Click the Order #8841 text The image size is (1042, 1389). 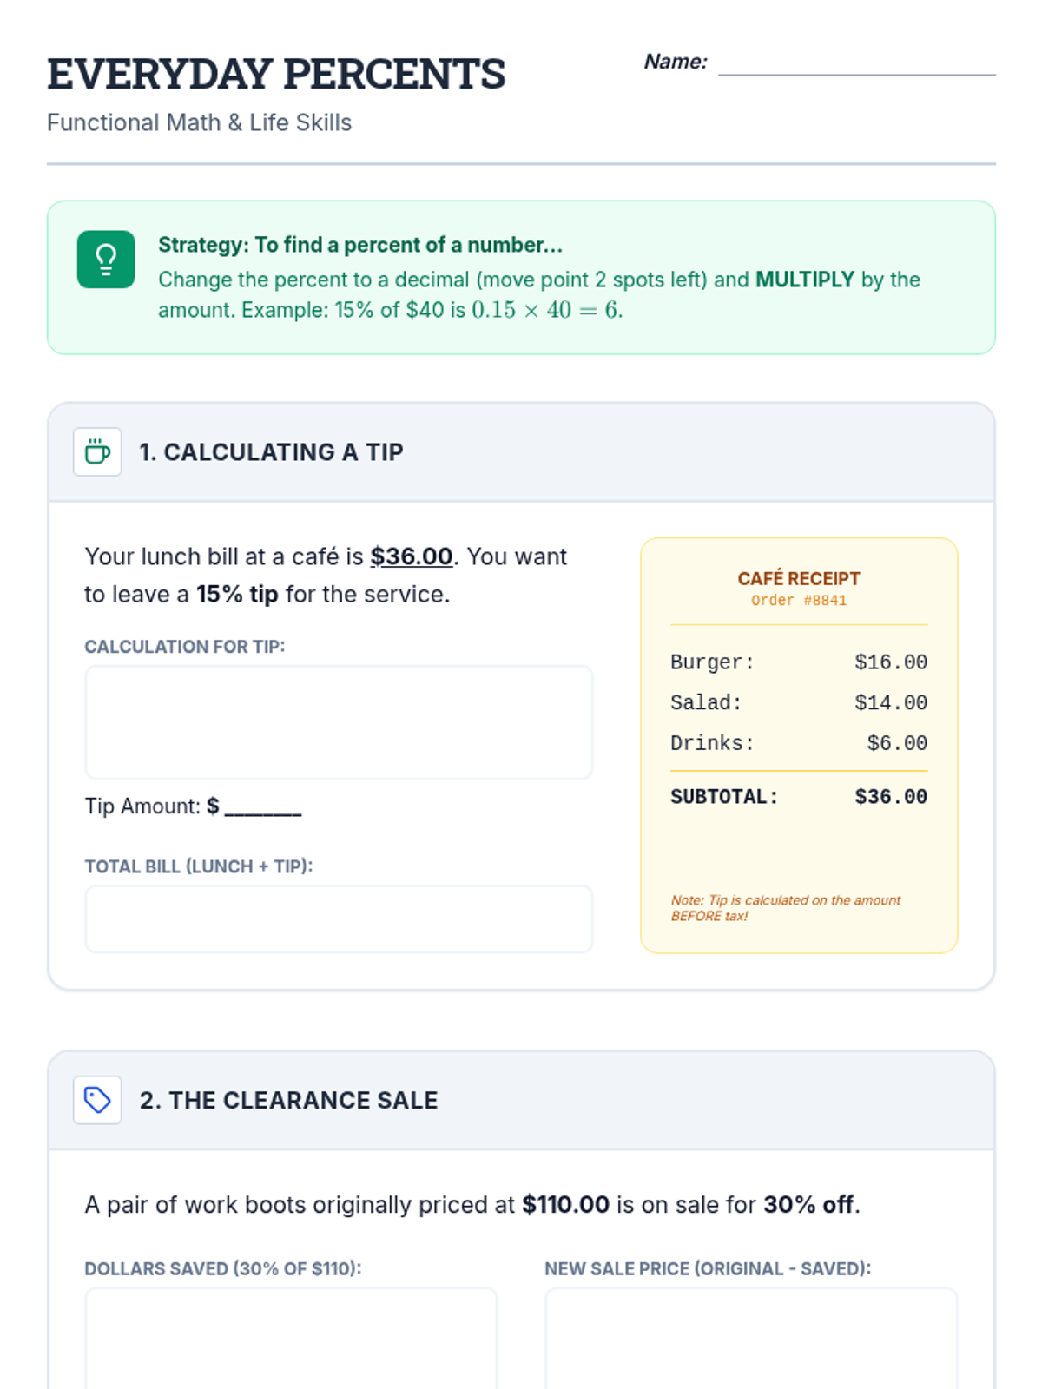[799, 601]
